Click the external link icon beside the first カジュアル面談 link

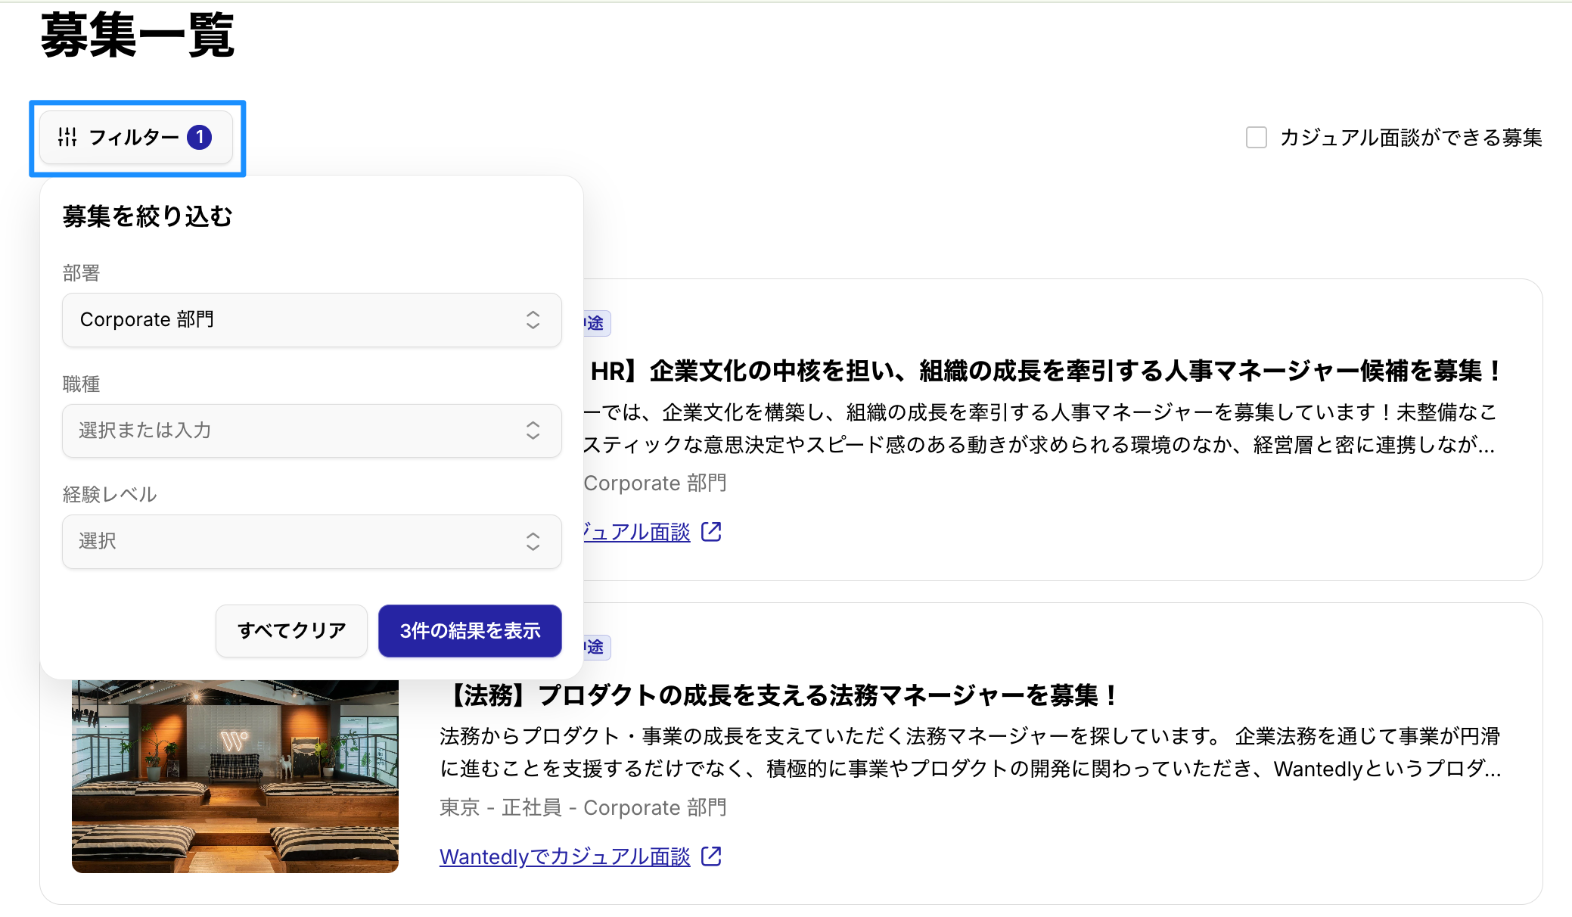point(711,531)
